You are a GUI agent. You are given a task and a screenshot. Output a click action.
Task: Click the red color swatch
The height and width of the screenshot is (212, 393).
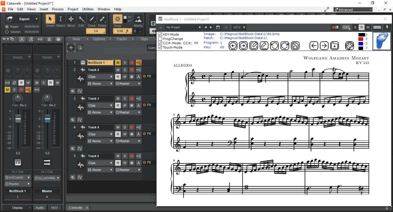coord(361,39)
